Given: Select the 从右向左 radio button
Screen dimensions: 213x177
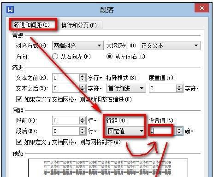Looking at the screenshot, I should 55,57.
